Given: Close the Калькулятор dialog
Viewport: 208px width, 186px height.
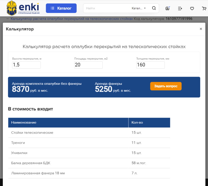Looking at the screenshot, I should [201, 29].
